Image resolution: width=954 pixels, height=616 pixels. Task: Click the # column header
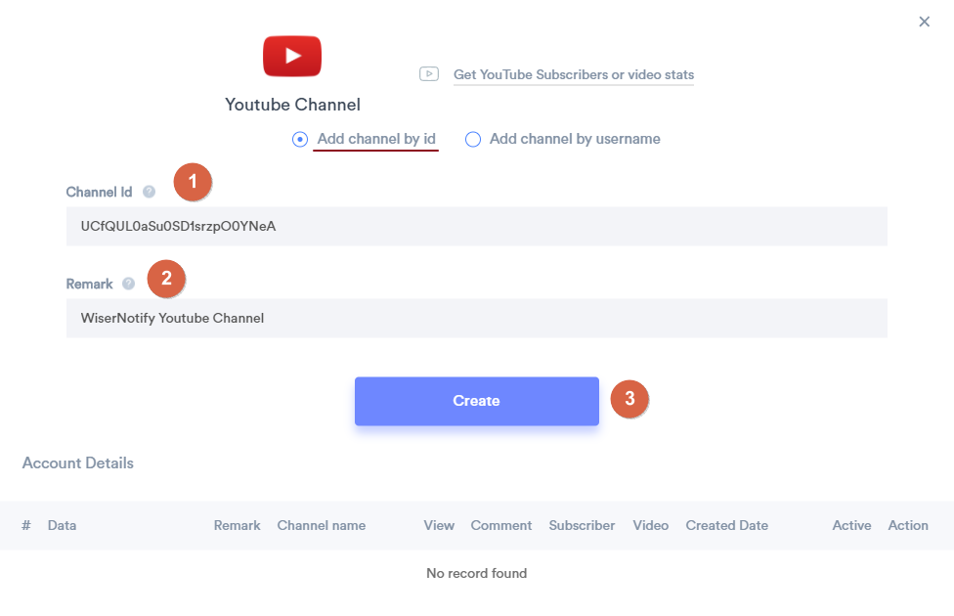26,525
